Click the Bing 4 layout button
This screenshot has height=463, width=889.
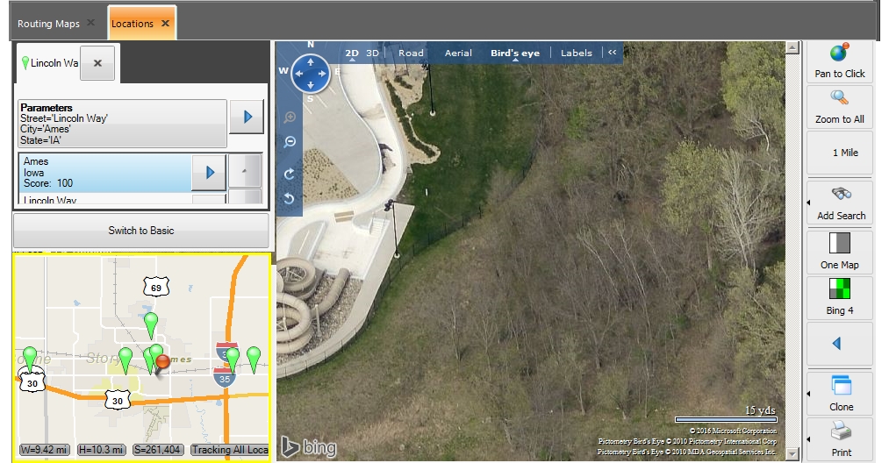click(x=839, y=297)
